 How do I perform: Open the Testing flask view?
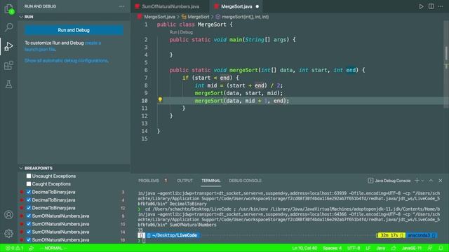tap(9, 84)
